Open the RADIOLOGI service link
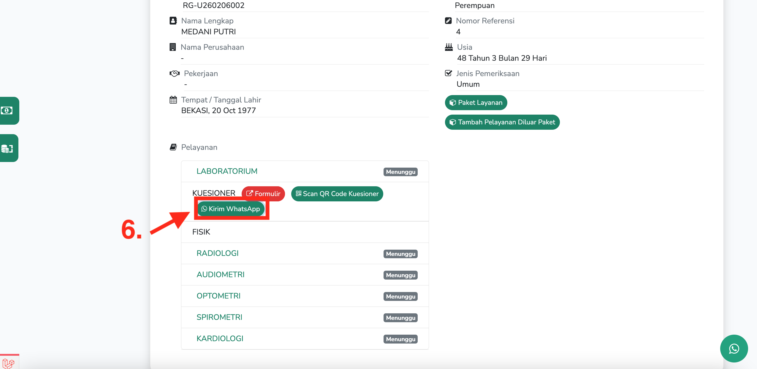The image size is (757, 369). [x=217, y=253]
